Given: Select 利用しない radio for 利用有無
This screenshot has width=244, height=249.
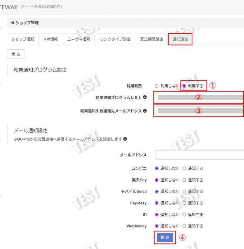Looking at the screenshot, I should coord(157,86).
